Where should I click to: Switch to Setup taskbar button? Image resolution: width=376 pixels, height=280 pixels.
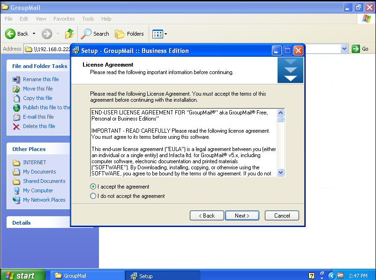(x=163, y=276)
